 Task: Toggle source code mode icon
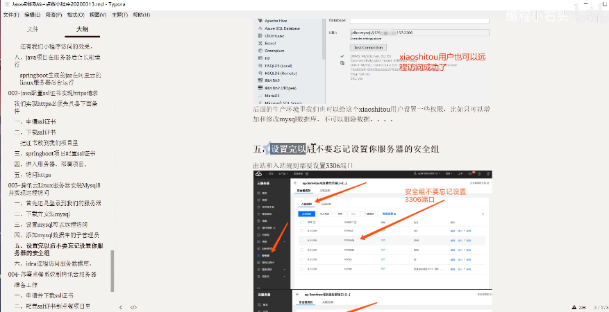tap(133, 307)
